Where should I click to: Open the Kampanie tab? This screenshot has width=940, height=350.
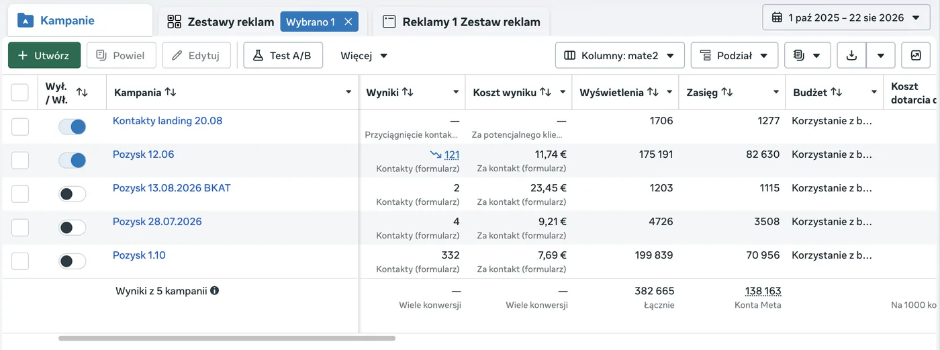(80, 20)
